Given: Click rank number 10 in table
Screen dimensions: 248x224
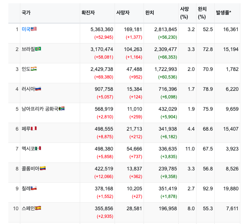Looking at the screenshot, I should tap(16, 208).
